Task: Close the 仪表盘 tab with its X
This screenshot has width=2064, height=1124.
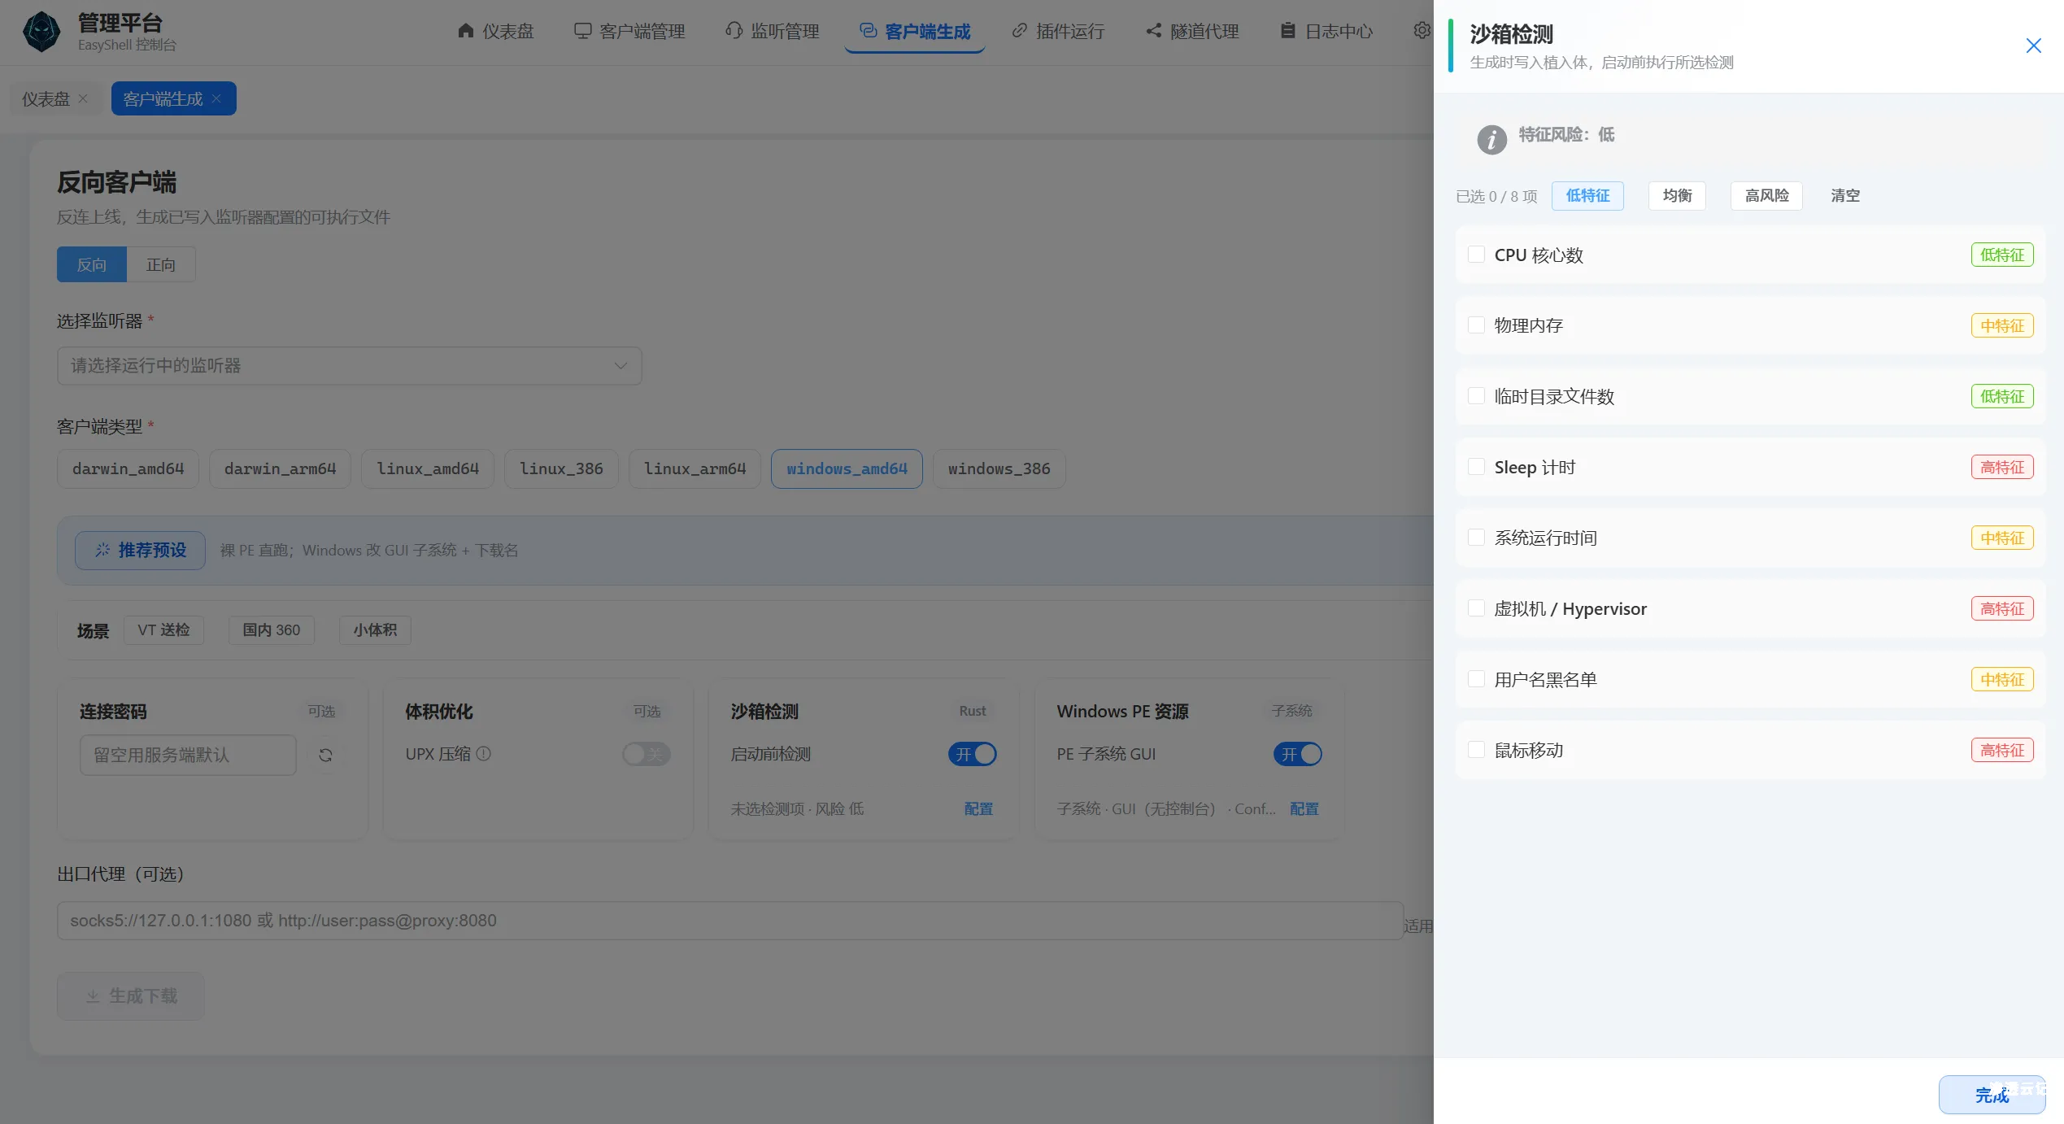Action: point(82,98)
